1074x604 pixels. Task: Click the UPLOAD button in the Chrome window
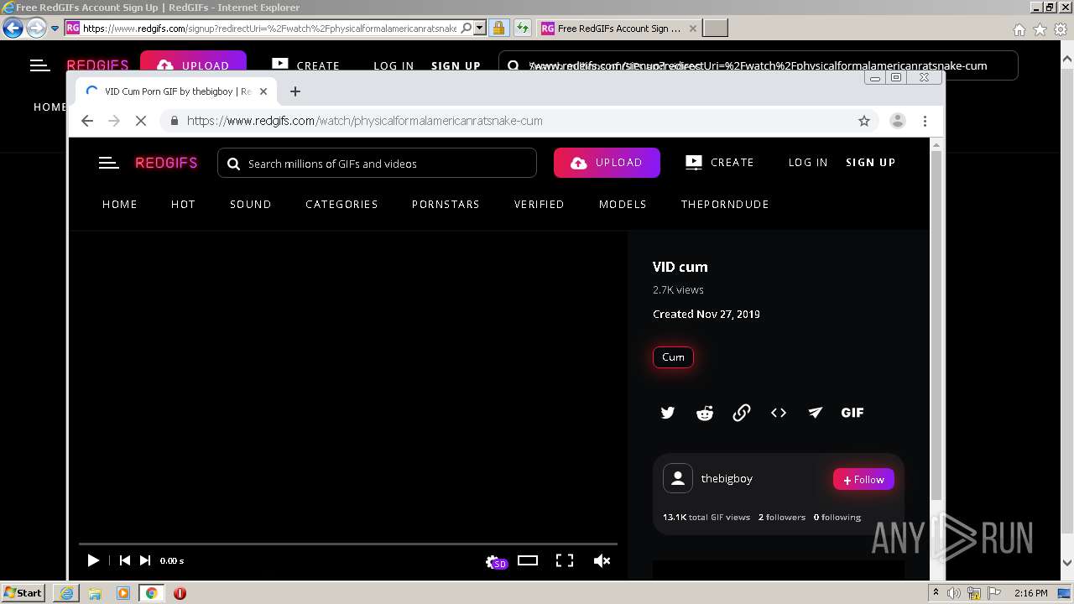[607, 163]
